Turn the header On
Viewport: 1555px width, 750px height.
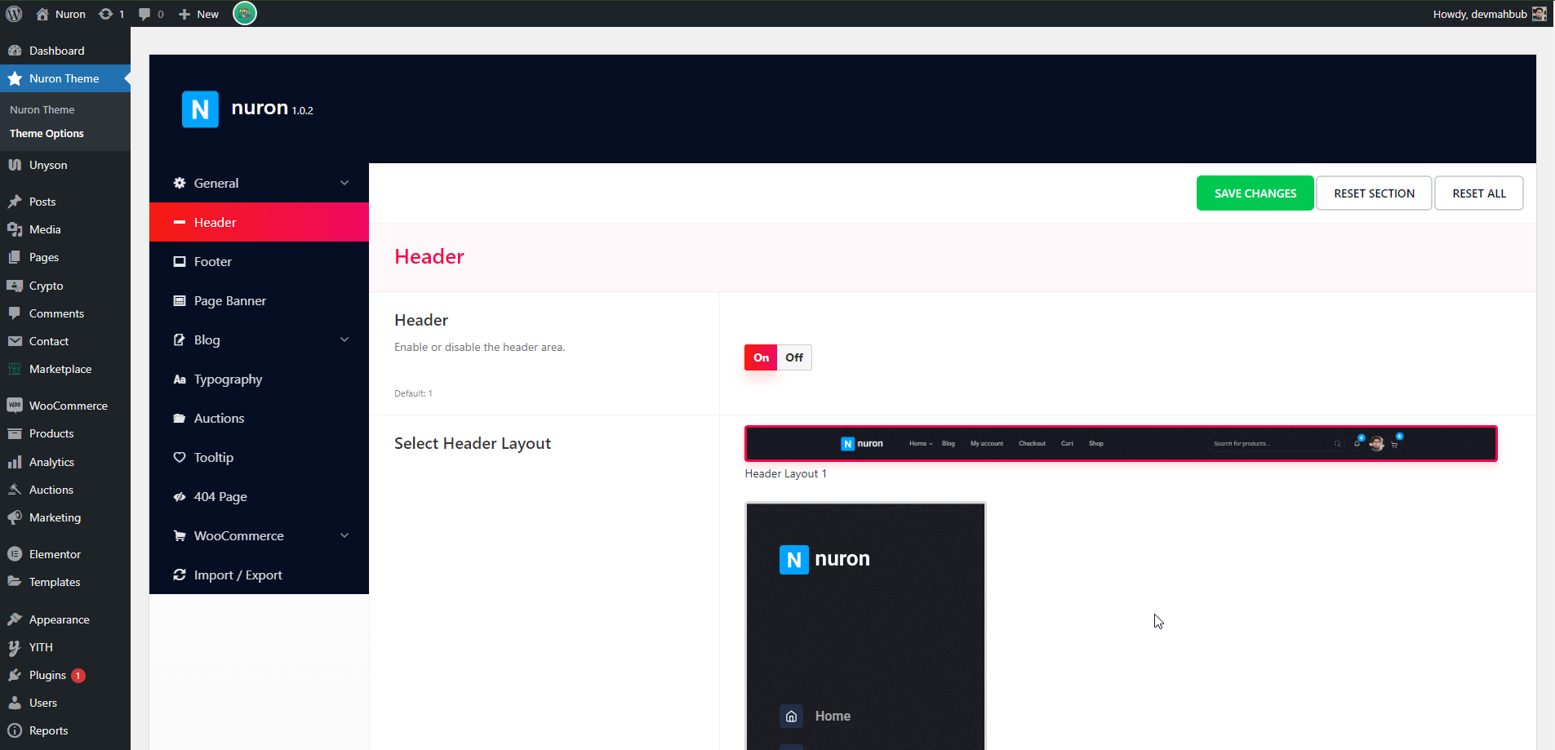point(761,357)
